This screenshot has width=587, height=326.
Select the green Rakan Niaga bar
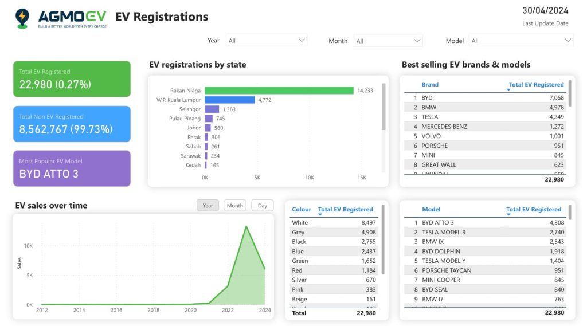[x=279, y=91]
